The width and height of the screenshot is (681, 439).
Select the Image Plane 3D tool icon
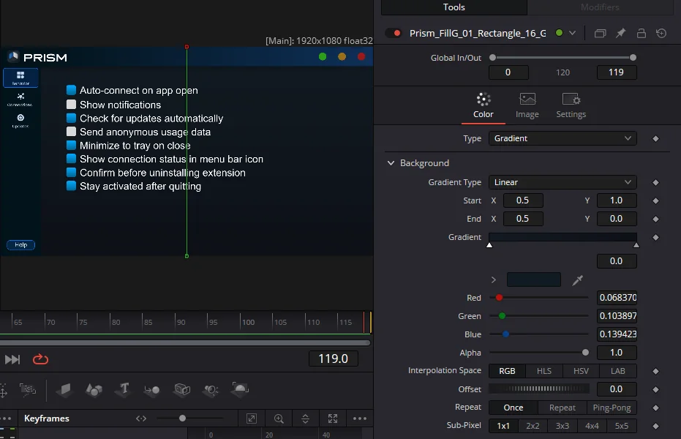tap(64, 389)
